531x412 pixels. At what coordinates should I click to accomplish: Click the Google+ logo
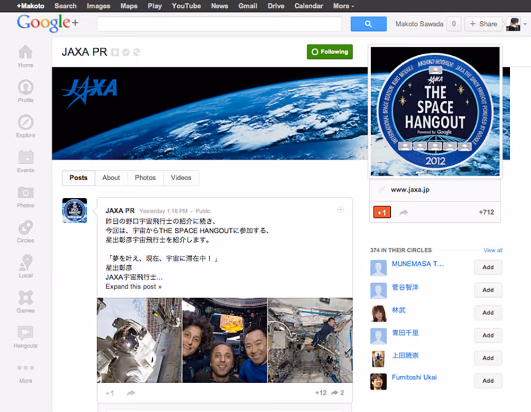click(x=47, y=23)
